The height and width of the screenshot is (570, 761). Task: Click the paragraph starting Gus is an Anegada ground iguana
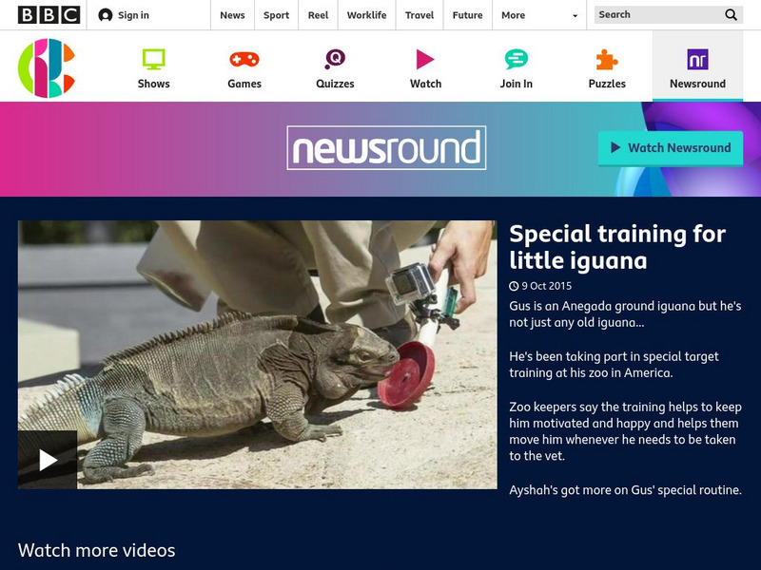click(x=625, y=314)
